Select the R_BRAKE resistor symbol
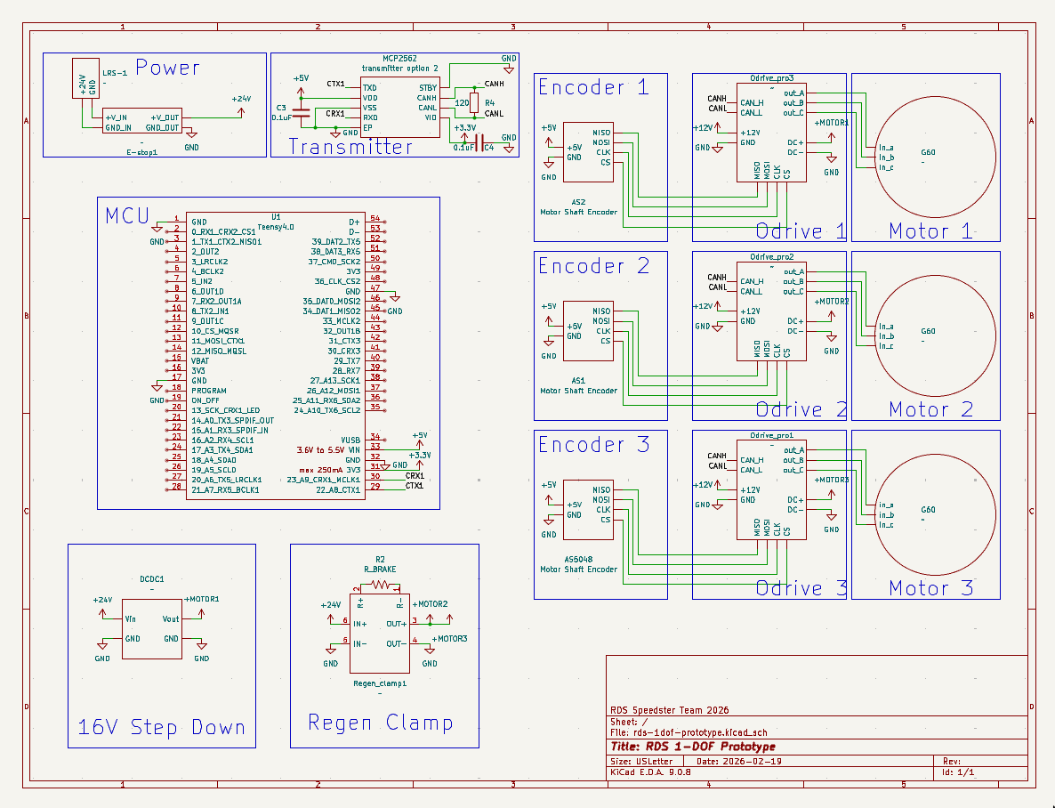1055x808 pixels. (x=380, y=586)
